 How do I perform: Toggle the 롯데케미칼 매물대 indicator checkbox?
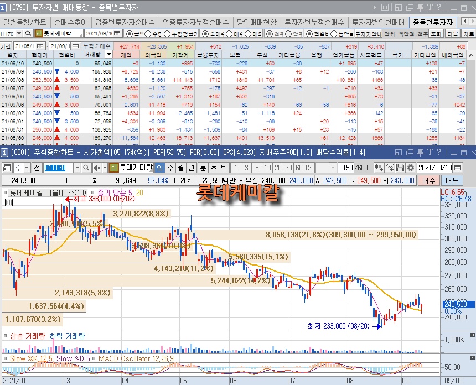[x=5, y=192]
